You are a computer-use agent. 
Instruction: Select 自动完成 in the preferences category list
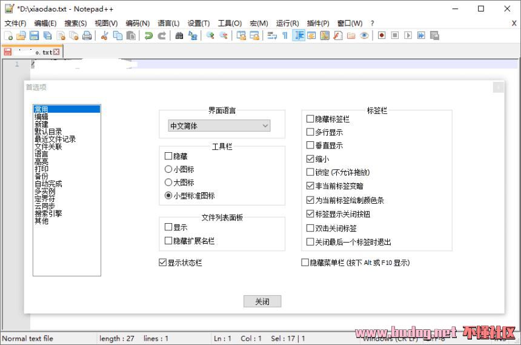pos(48,184)
